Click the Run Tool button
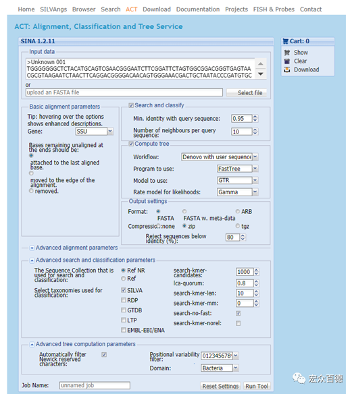Image resolution: width=354 pixels, height=394 pixels. point(257,386)
